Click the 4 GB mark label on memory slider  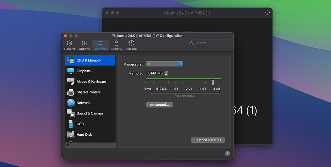point(203,89)
